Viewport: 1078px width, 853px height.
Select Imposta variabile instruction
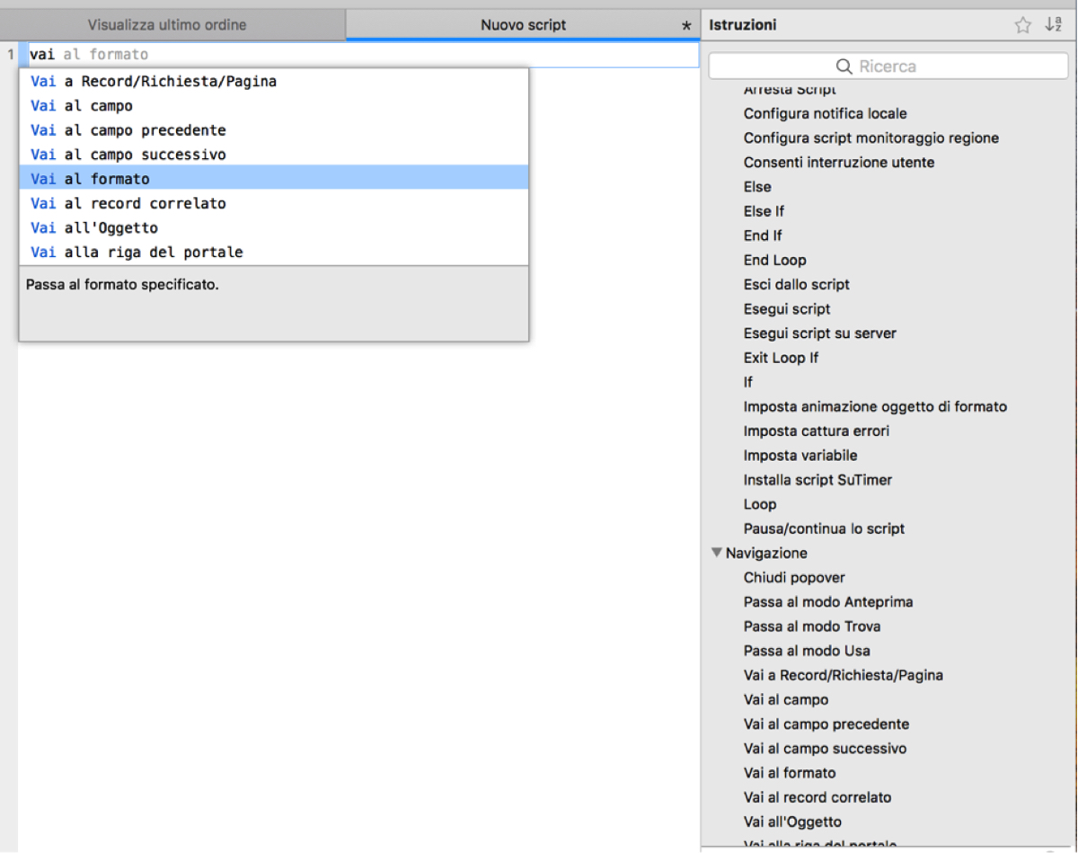[800, 455]
